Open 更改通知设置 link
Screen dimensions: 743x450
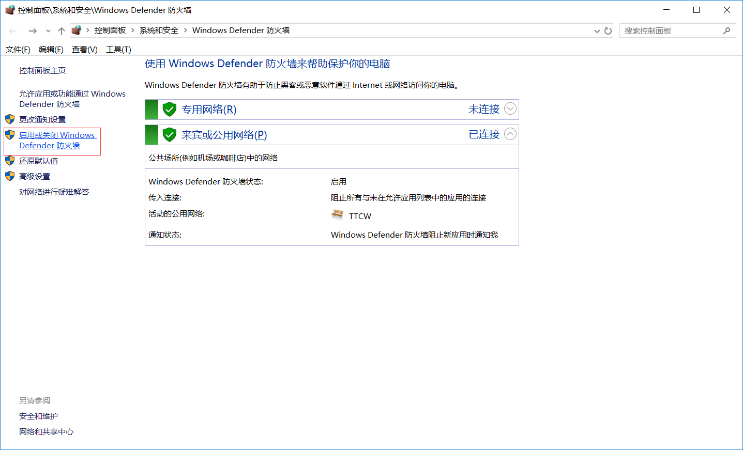click(42, 119)
